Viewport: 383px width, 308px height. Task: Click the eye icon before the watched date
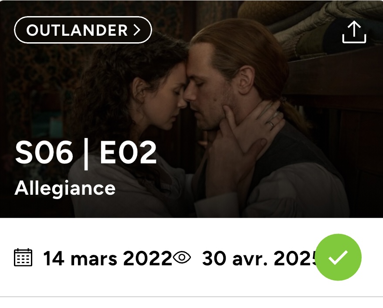point(182,257)
